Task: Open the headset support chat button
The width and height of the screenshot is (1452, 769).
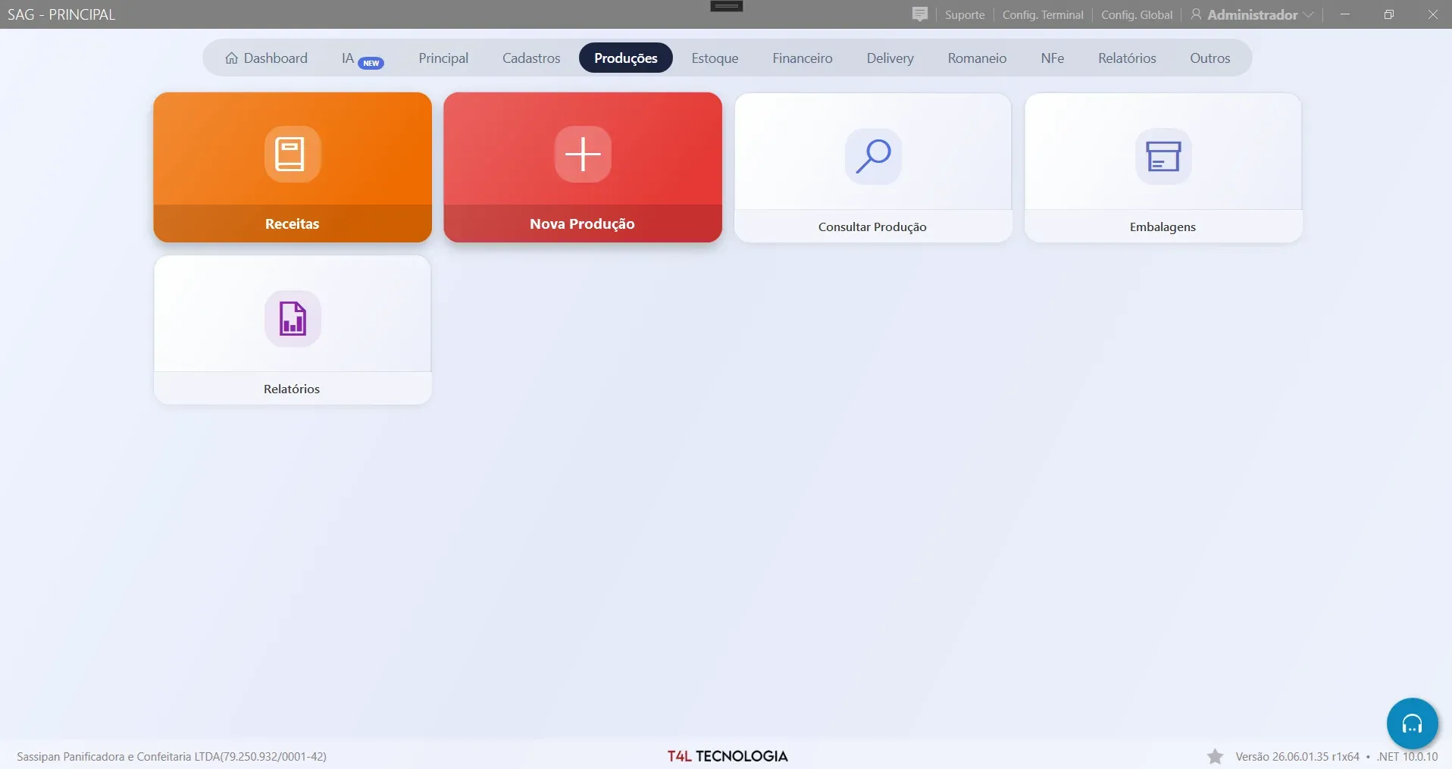Action: [1412, 724]
